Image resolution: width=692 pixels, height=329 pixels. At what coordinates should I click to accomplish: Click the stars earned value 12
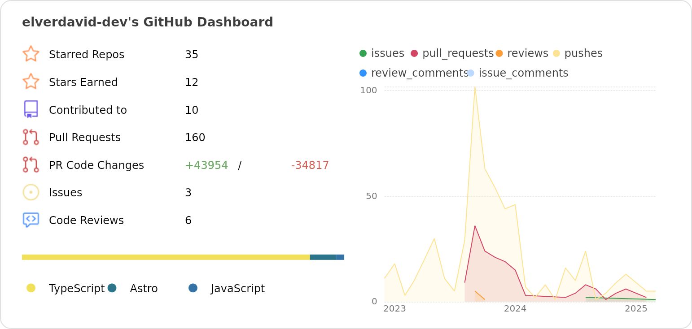click(192, 82)
